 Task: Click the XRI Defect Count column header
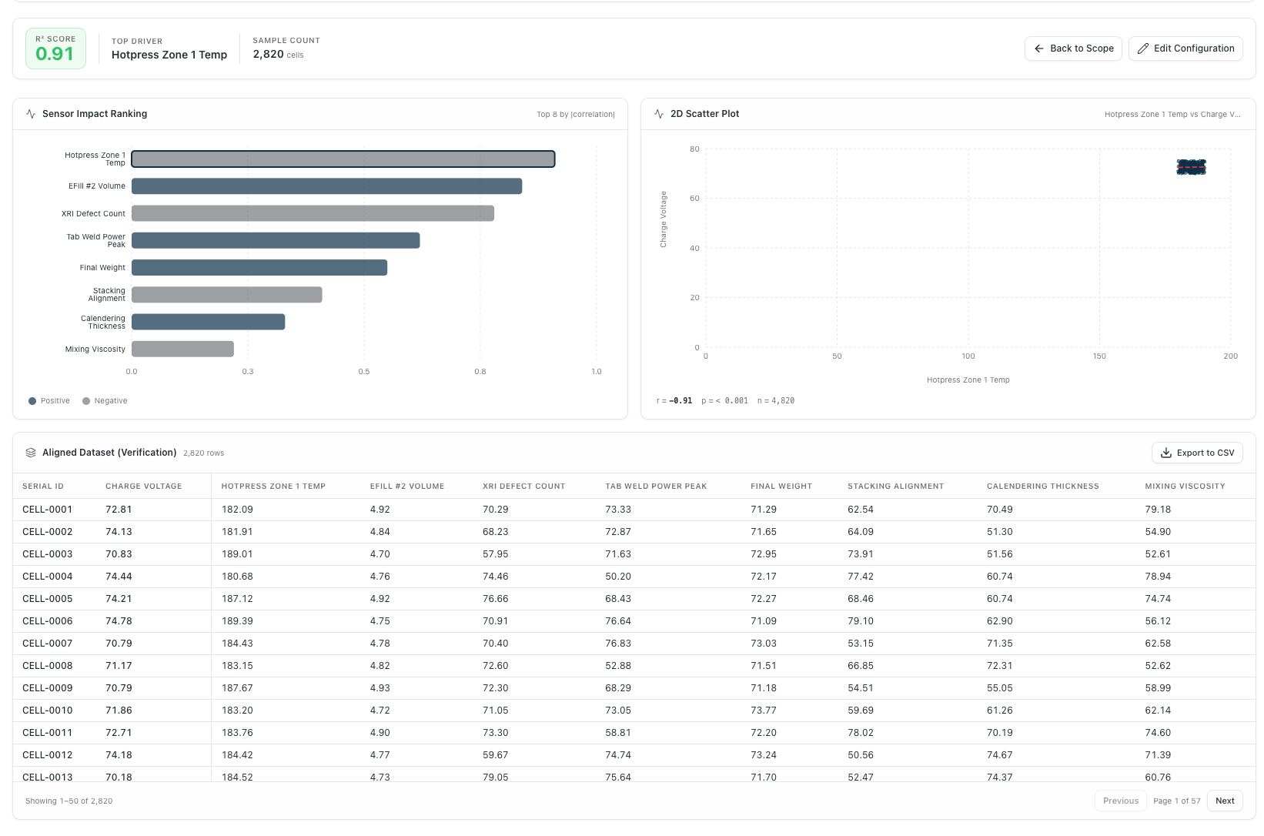[x=523, y=487]
